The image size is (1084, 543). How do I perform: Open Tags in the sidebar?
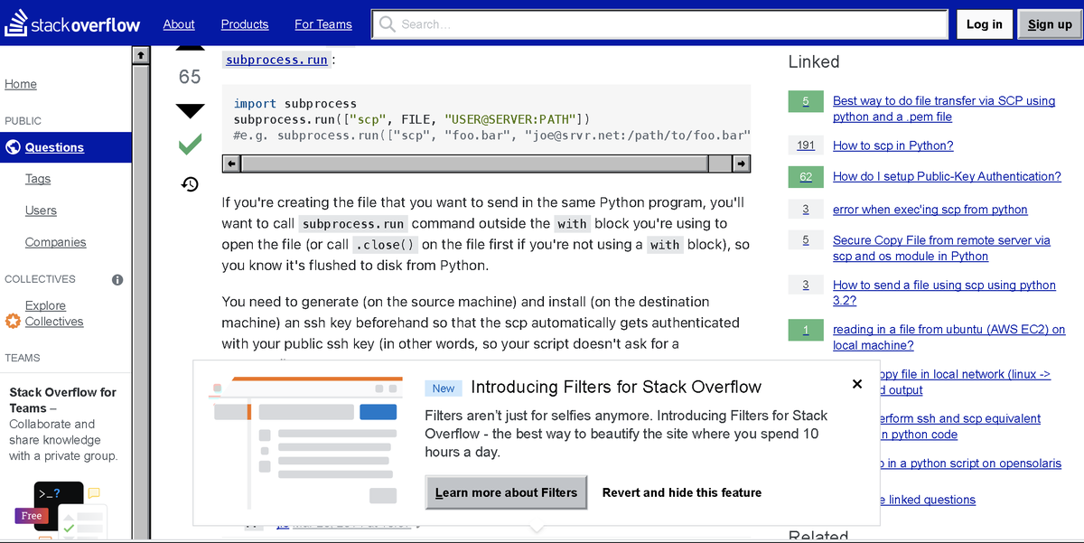pos(38,179)
